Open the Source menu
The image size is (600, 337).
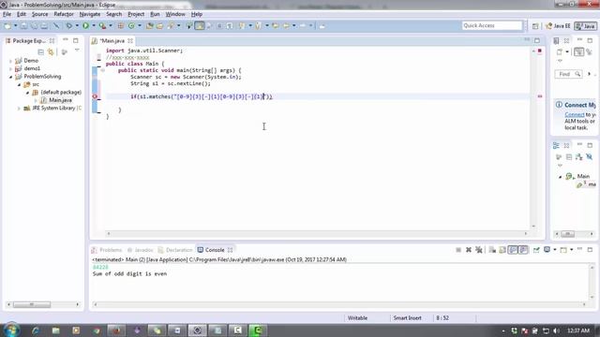(x=39, y=14)
